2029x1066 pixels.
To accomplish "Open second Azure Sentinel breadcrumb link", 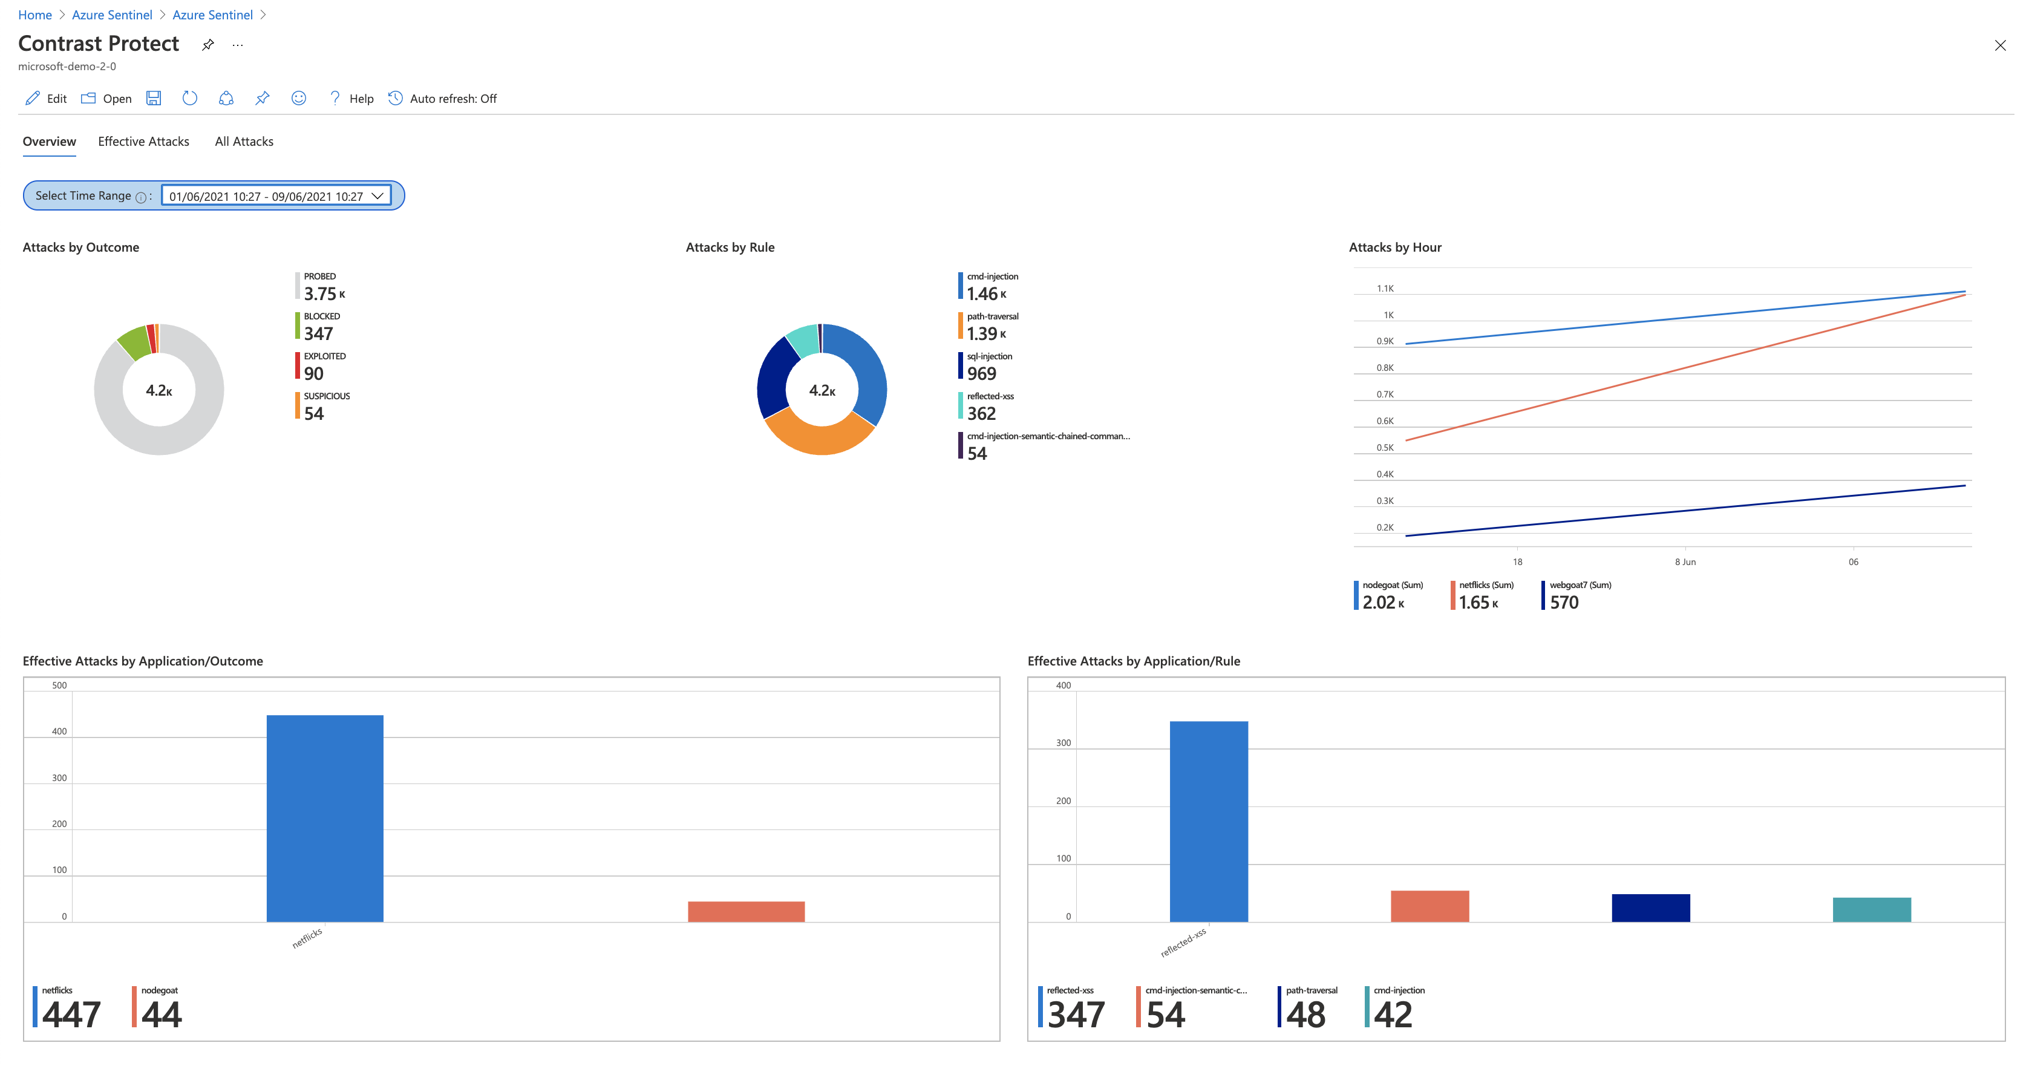I will click(213, 15).
